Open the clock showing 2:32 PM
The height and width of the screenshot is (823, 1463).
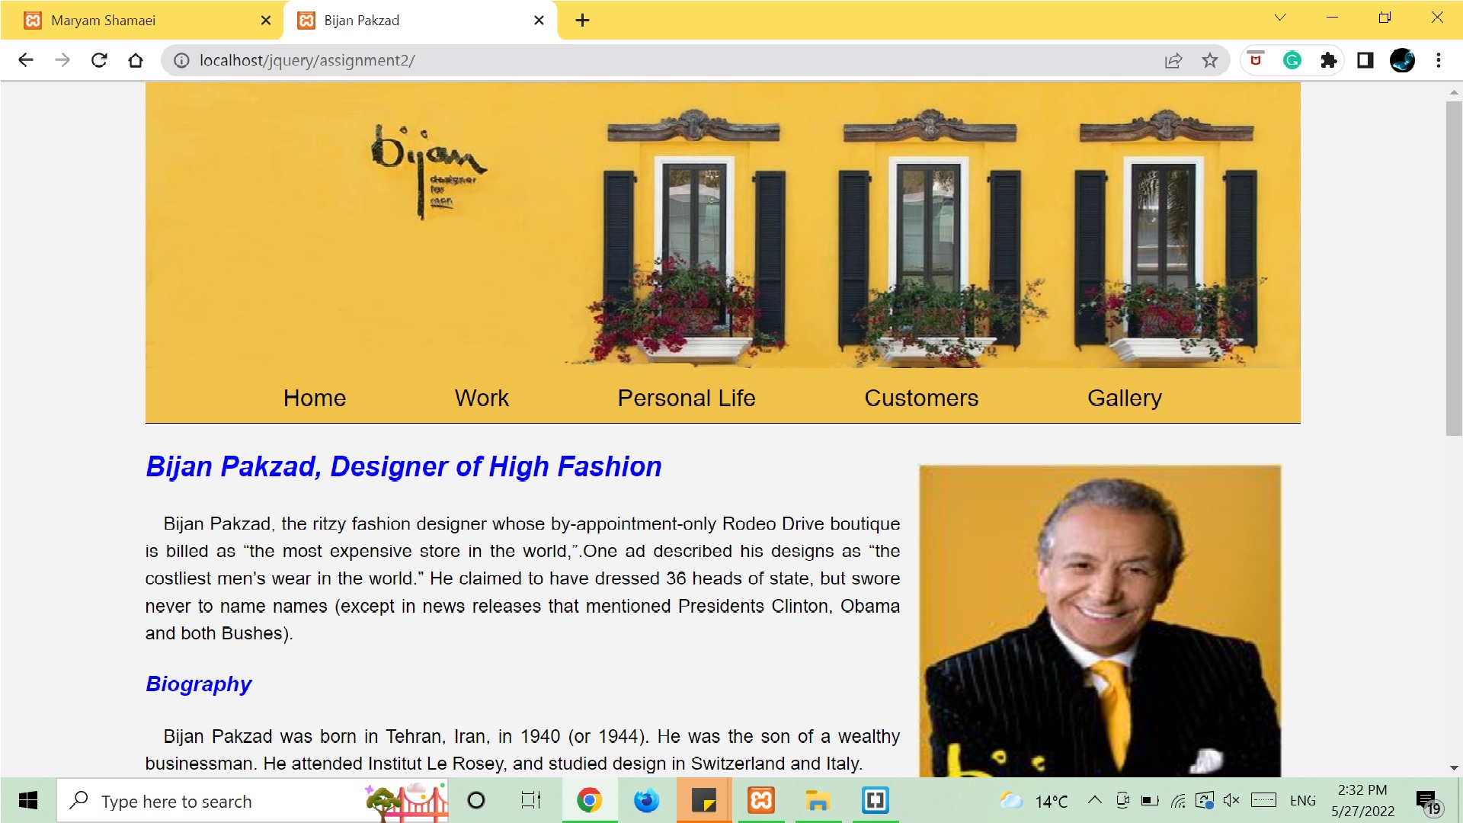click(1362, 801)
